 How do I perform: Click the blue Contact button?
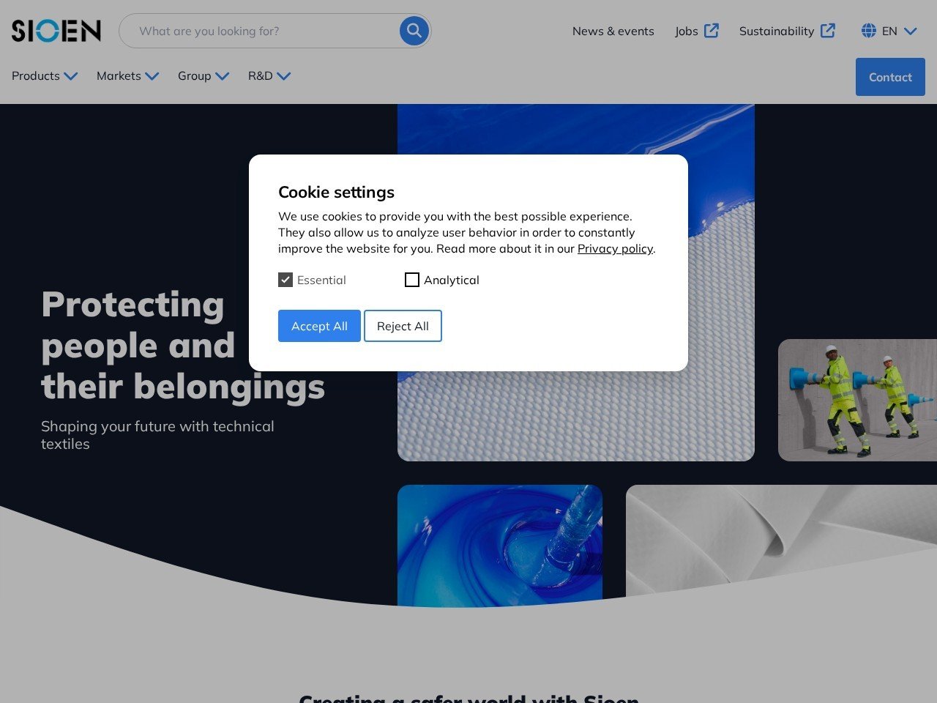[x=890, y=77]
